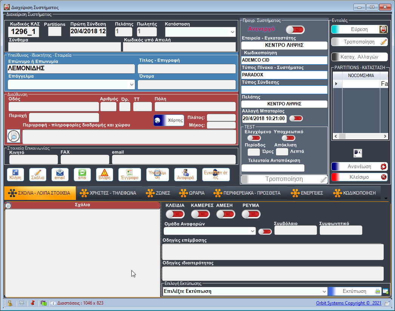Screen dimensions: 395x311
Task: Expand the Κατάσταση dropdown
Action: 232,32
